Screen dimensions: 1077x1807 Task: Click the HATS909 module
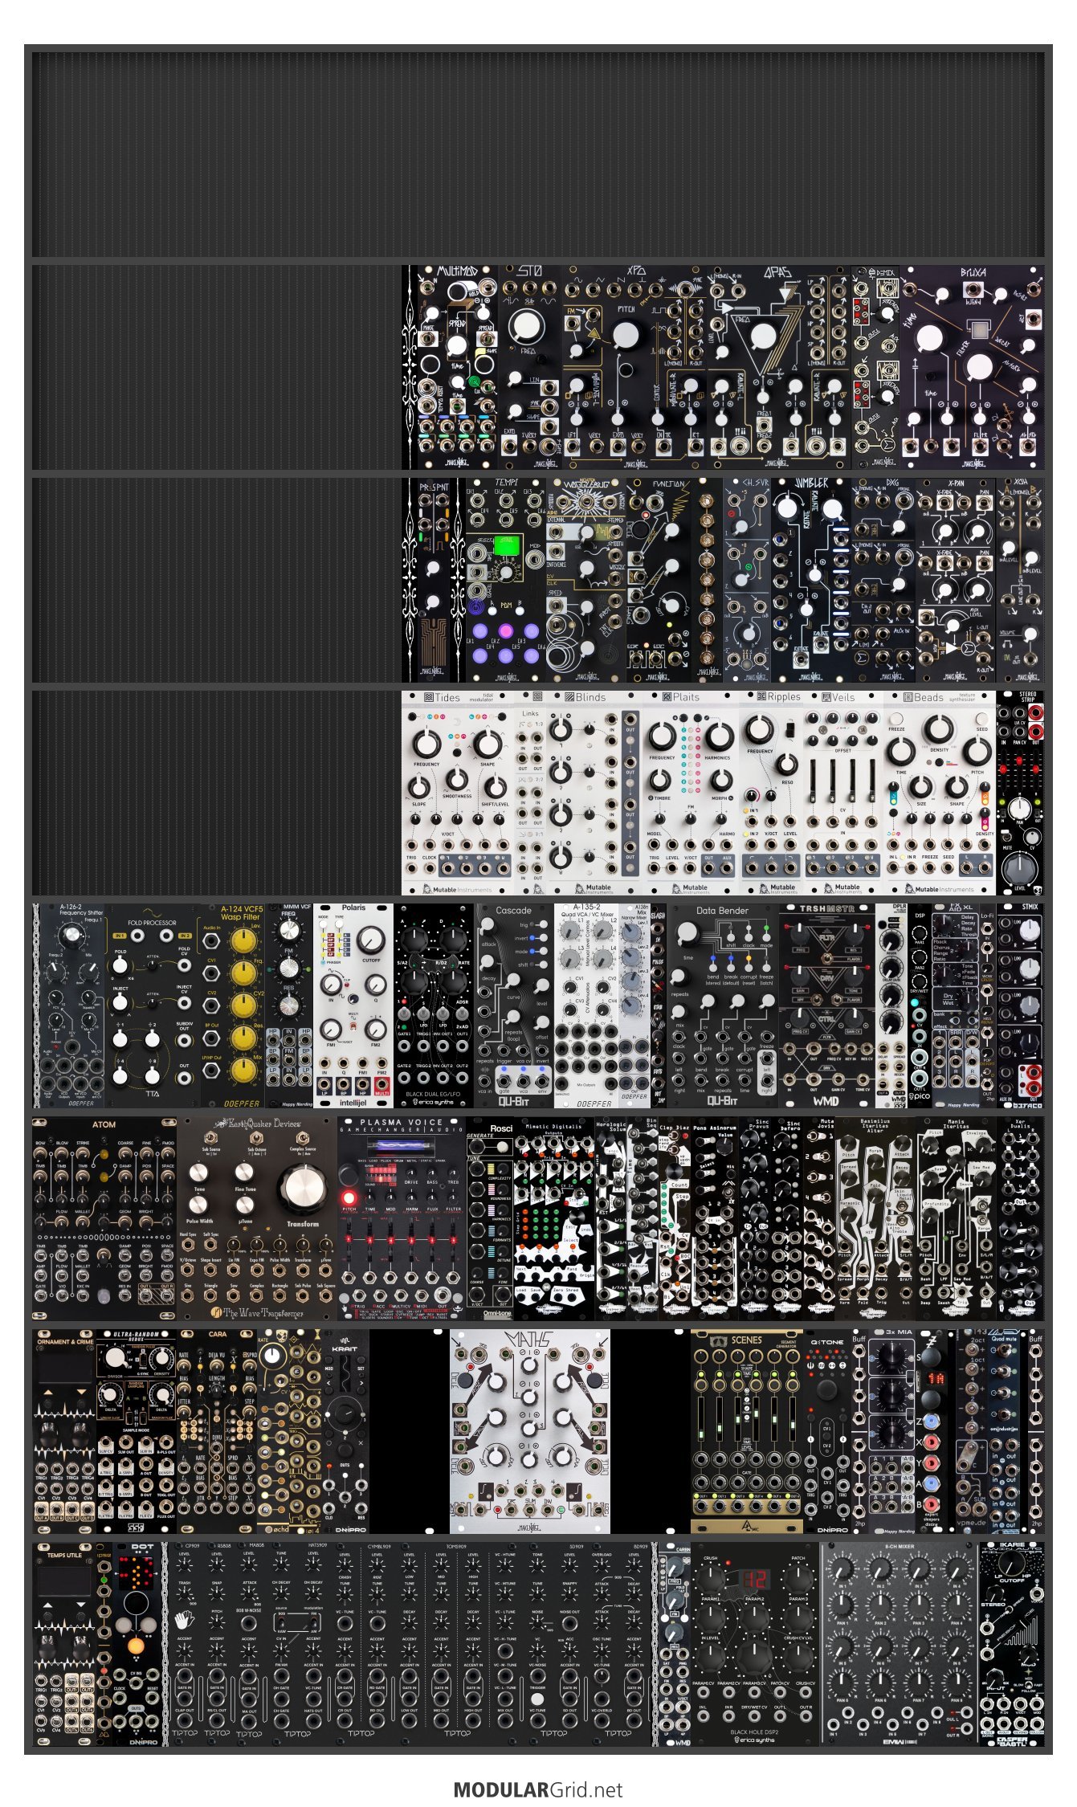tap(297, 1644)
